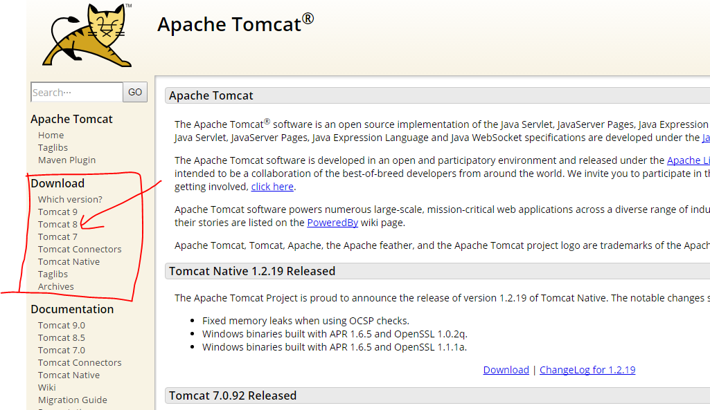Screen dimensions: 710x410
Task: Open Tomcat Connectors download page
Action: point(79,249)
